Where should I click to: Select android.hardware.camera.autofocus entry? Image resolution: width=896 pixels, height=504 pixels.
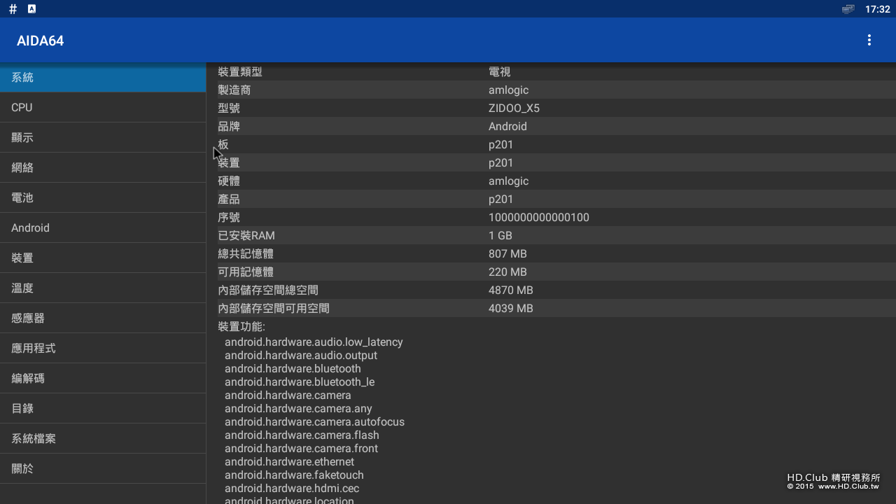tap(314, 422)
